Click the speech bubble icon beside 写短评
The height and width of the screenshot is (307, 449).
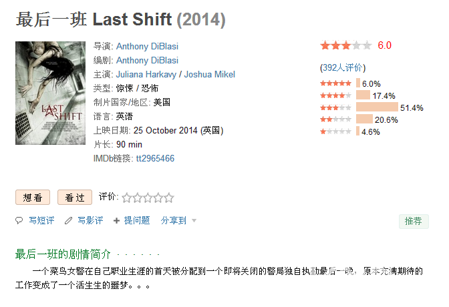click(19, 221)
